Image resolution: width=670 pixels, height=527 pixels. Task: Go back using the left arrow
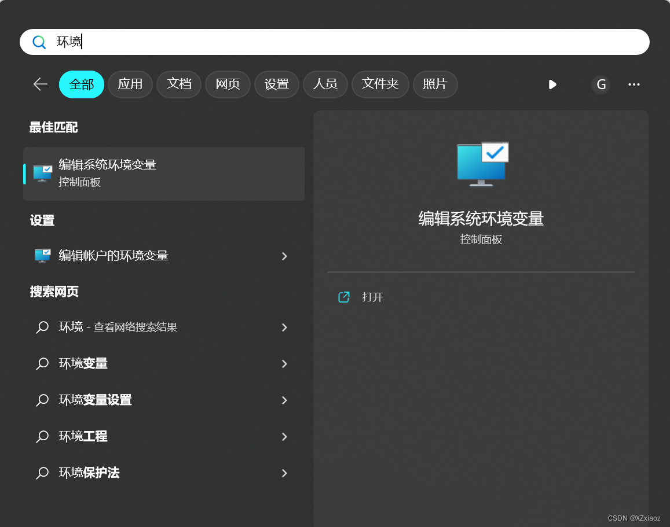[x=41, y=84]
